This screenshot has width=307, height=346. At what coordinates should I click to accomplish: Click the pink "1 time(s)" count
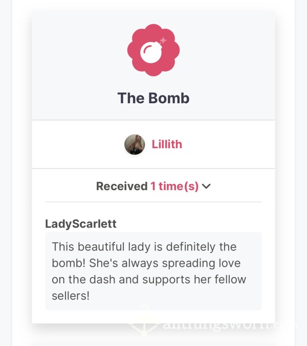coord(174,186)
